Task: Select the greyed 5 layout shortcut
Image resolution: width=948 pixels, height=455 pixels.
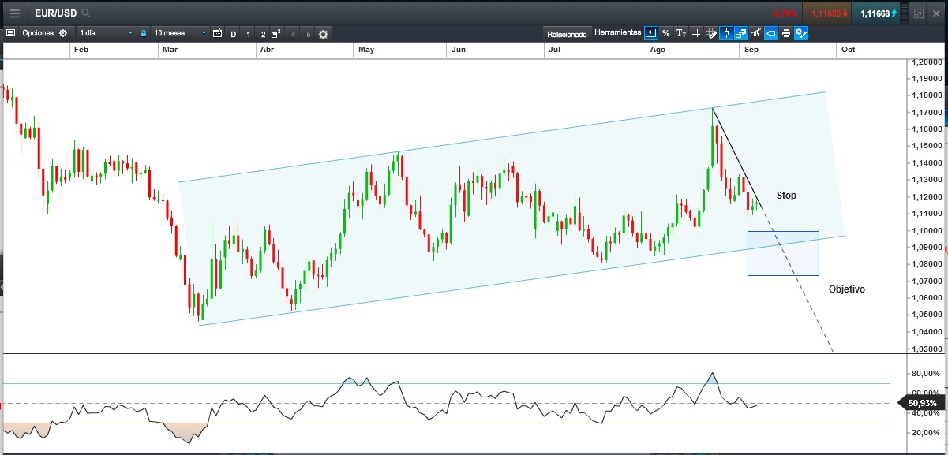Action: (309, 34)
